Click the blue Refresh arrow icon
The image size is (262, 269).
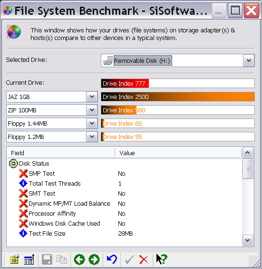(112, 259)
